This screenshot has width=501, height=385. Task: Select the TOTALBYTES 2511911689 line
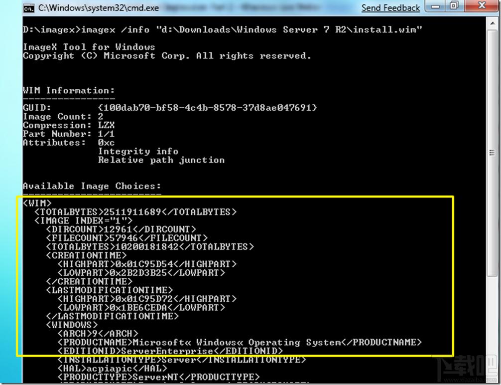(x=135, y=212)
